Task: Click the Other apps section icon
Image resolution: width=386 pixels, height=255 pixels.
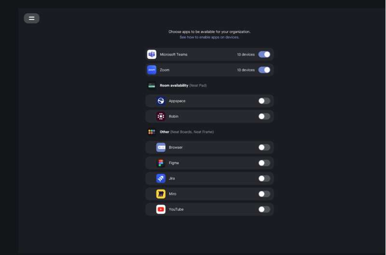Action: 152,132
